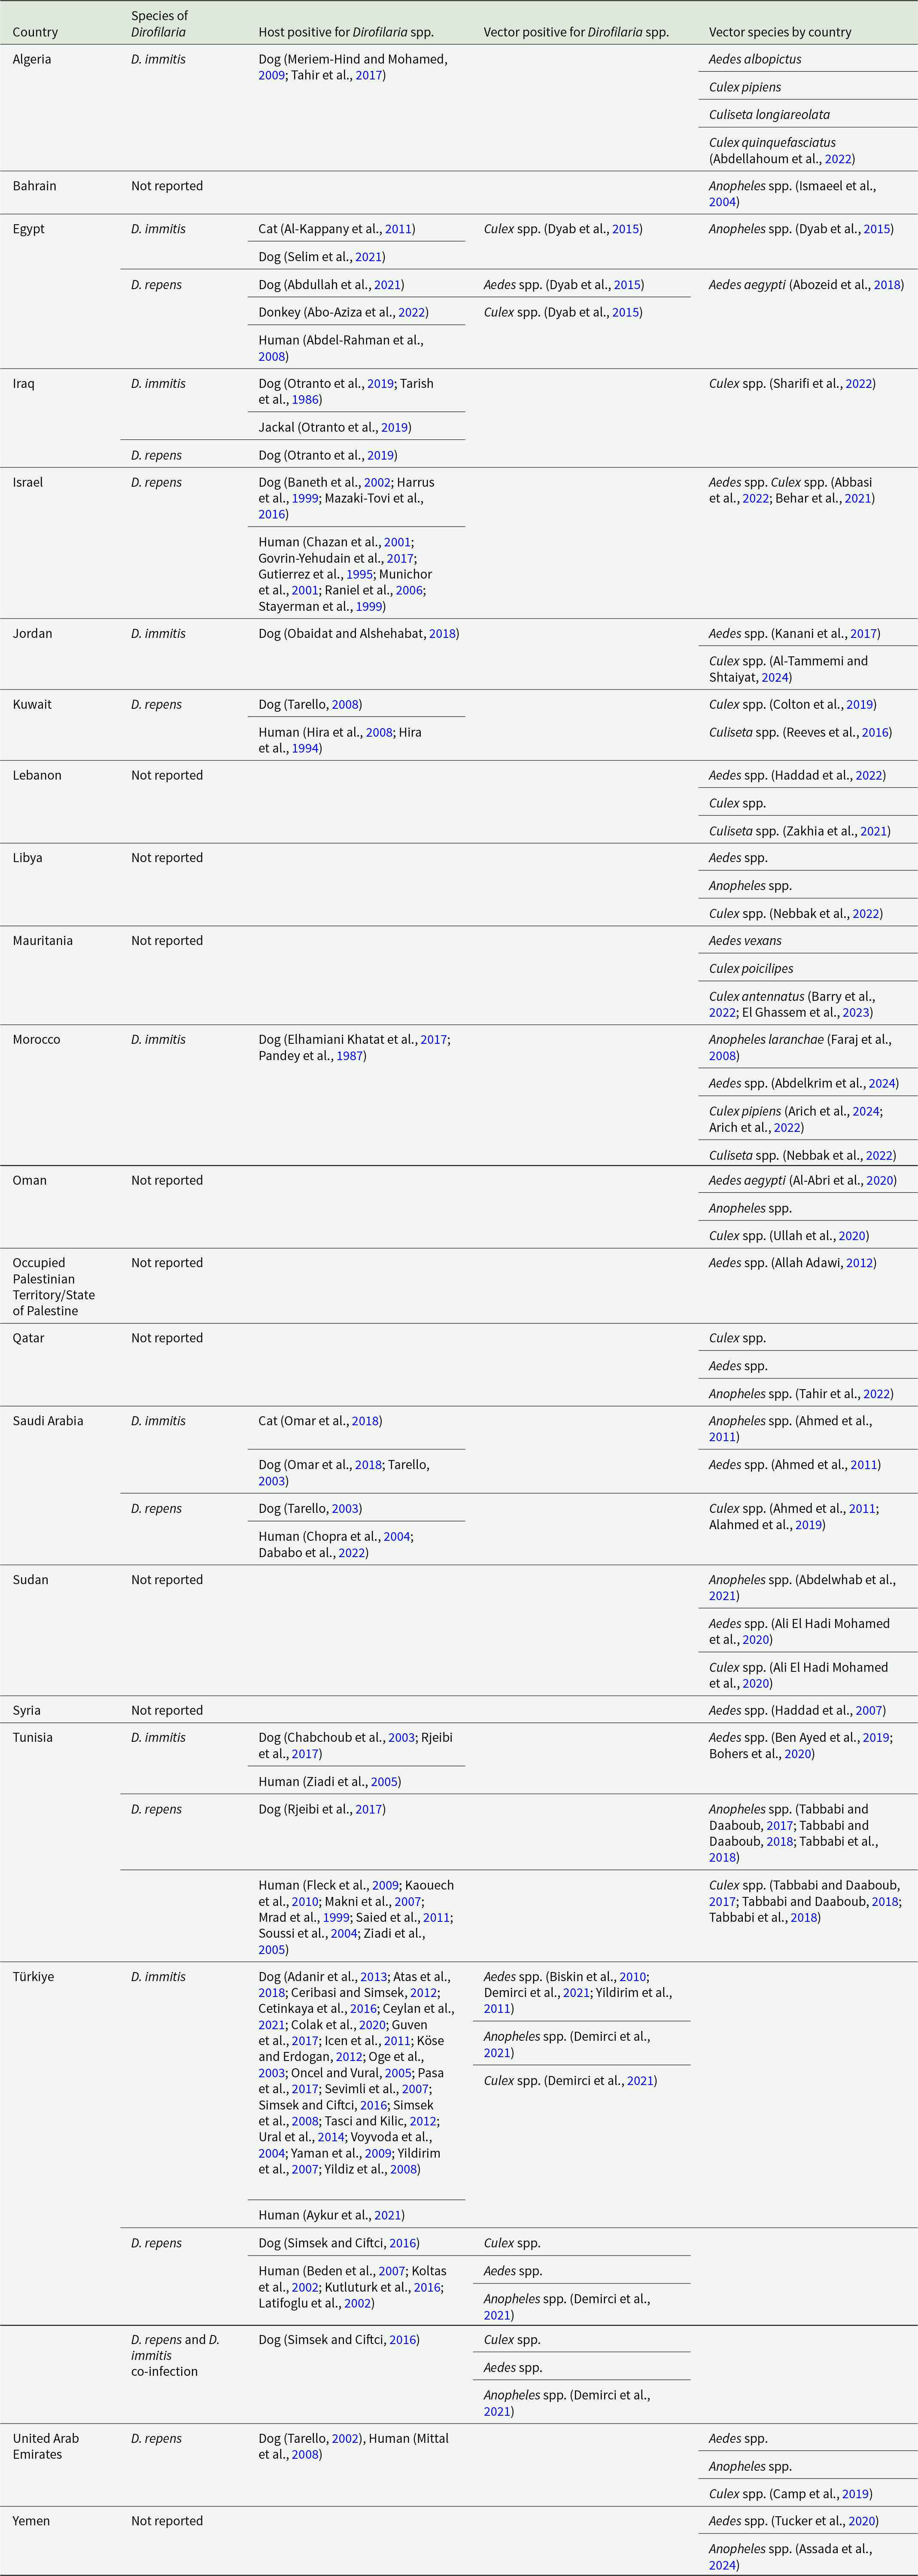The width and height of the screenshot is (918, 2576).
Task: Follow the Chopra et al. 2004 citation
Action: 397,1536
